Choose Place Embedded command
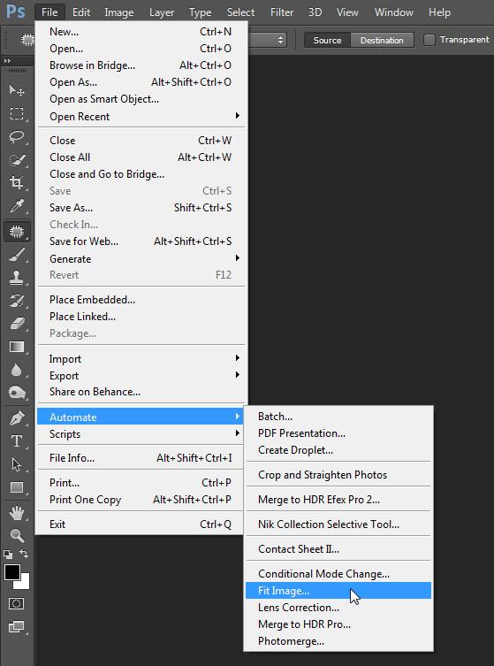Viewport: 494px width, 666px height. pyautogui.click(x=141, y=300)
